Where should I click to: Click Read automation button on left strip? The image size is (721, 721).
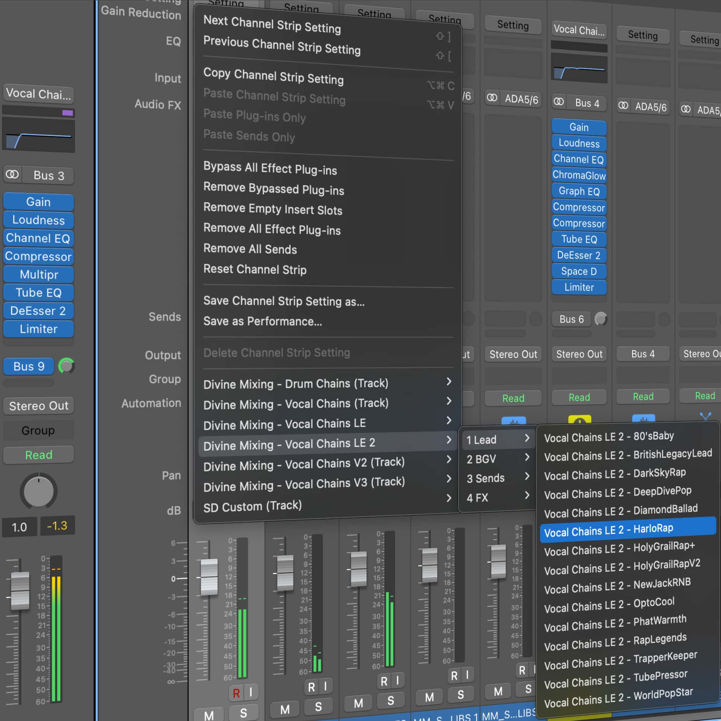click(38, 455)
